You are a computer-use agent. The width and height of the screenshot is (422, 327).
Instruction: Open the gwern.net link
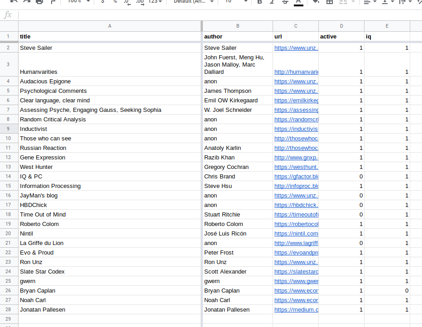click(296, 281)
